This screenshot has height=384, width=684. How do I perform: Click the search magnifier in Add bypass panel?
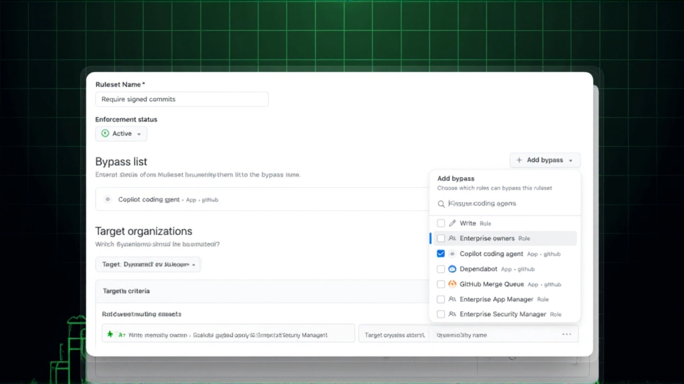441,203
